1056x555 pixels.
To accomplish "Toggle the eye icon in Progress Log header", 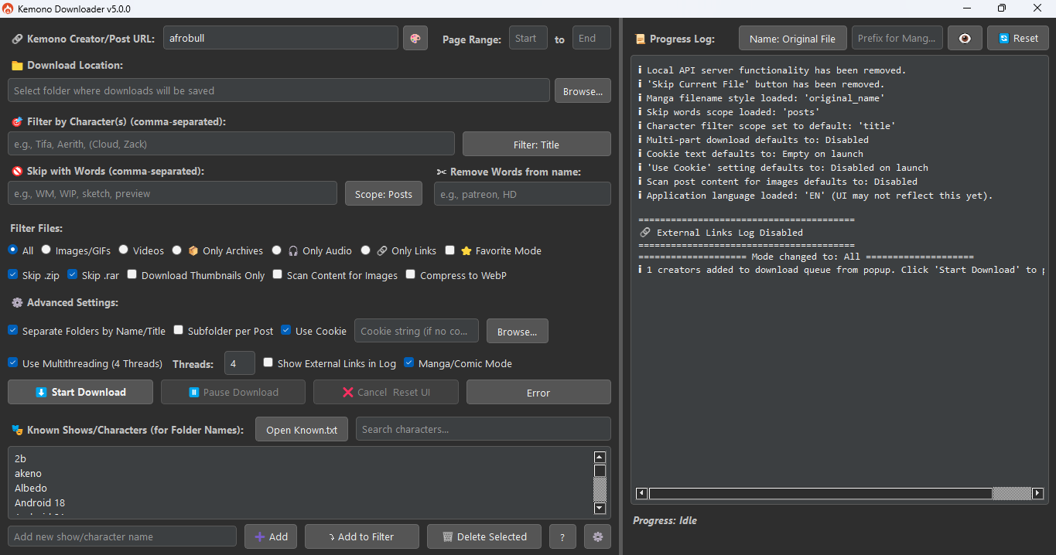I will tap(965, 38).
